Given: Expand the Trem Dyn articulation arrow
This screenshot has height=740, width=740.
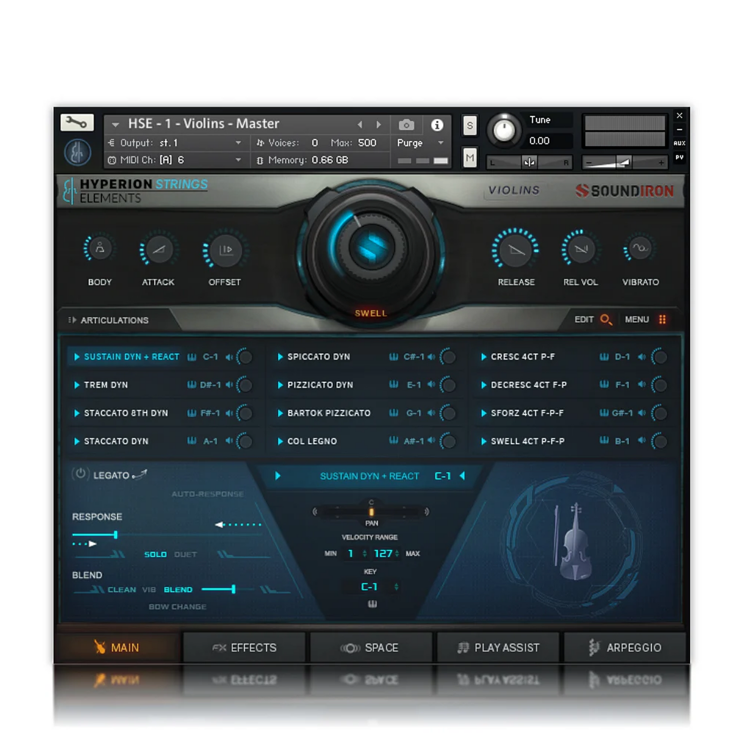Looking at the screenshot, I should pos(76,385).
